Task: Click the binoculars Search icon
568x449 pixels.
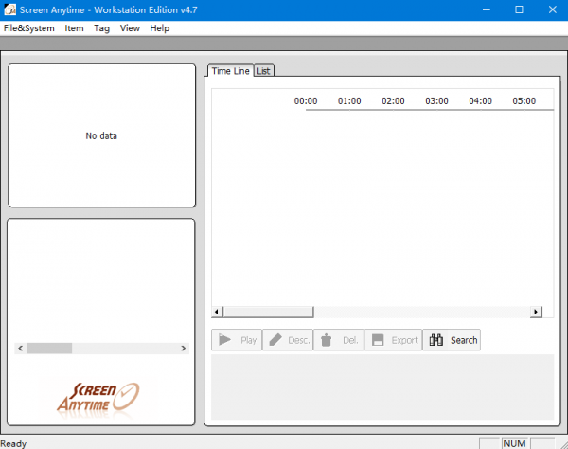Action: (x=436, y=340)
